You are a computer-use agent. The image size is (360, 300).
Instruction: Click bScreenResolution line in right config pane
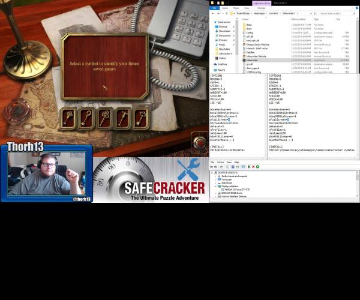283,123
